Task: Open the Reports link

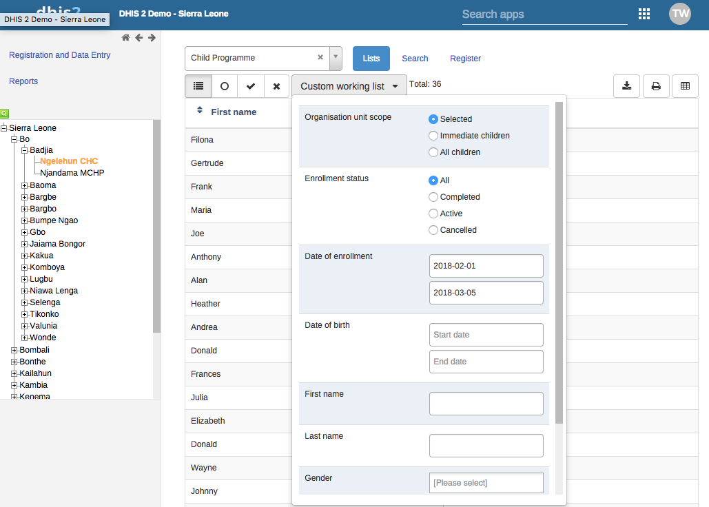Action: pos(23,81)
